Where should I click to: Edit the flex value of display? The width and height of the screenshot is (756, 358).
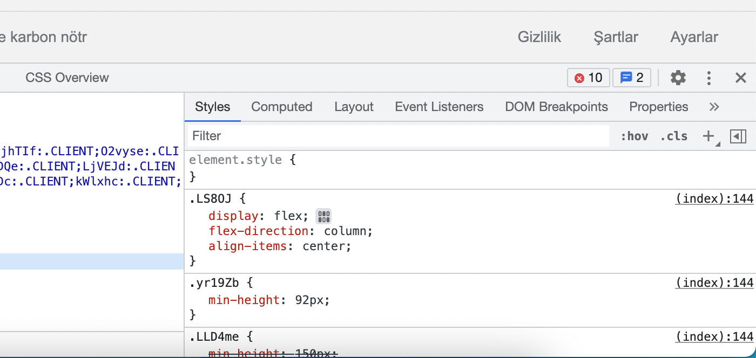click(288, 216)
